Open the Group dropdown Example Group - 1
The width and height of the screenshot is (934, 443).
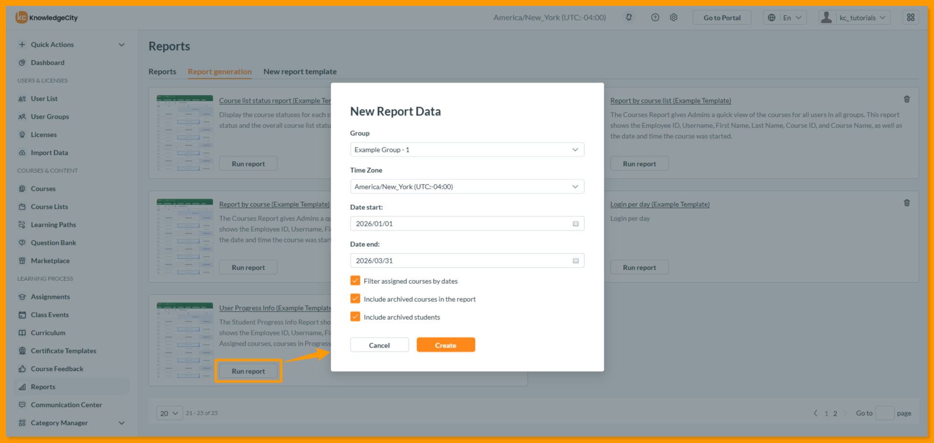[x=467, y=149]
